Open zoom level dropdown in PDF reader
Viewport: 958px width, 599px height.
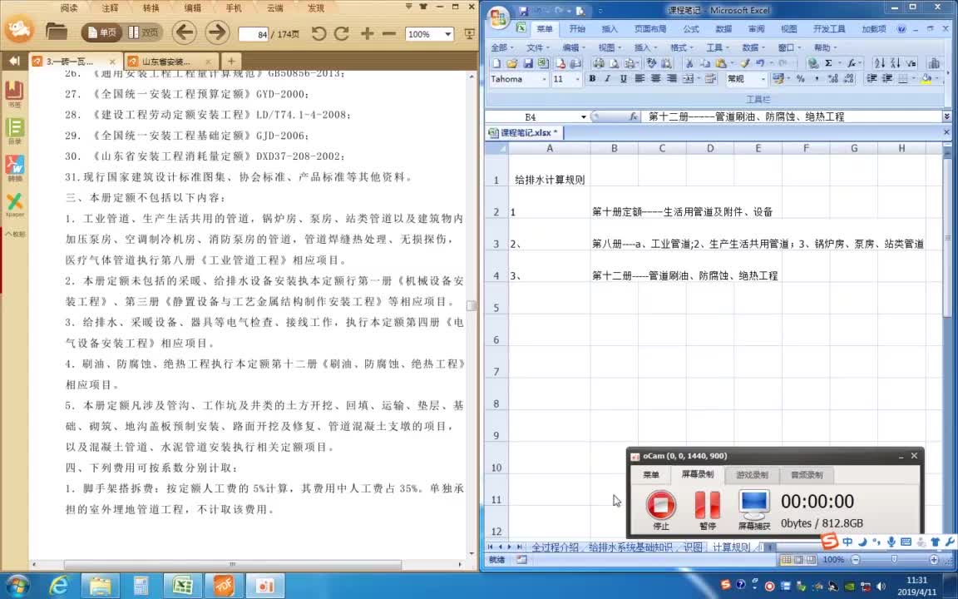click(448, 34)
